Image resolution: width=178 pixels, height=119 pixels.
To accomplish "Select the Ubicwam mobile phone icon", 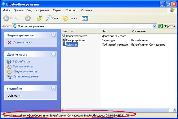I will pos(64,44).
